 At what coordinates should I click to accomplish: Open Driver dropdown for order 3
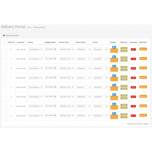pos(100,97)
